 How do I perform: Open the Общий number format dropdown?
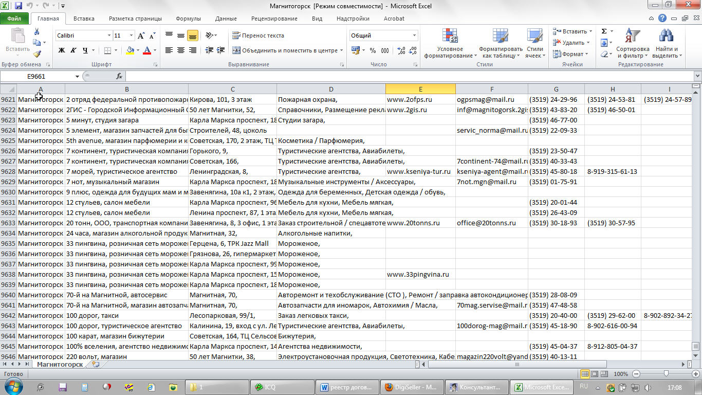pos(414,35)
